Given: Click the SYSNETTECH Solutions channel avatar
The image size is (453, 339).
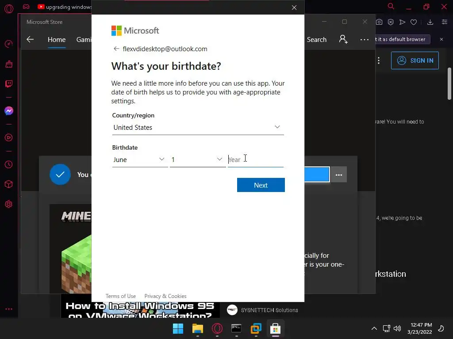Looking at the screenshot, I should pyautogui.click(x=232, y=310).
